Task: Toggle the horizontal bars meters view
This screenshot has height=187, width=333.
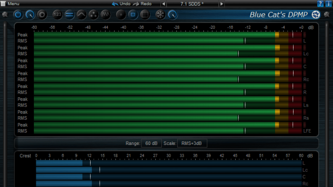Action: [70, 15]
